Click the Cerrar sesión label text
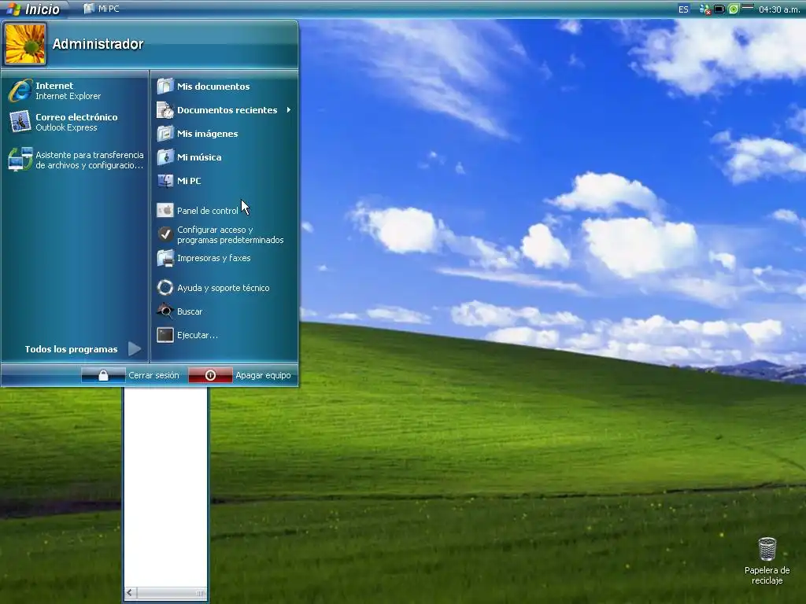The width and height of the screenshot is (806, 604). [x=153, y=375]
